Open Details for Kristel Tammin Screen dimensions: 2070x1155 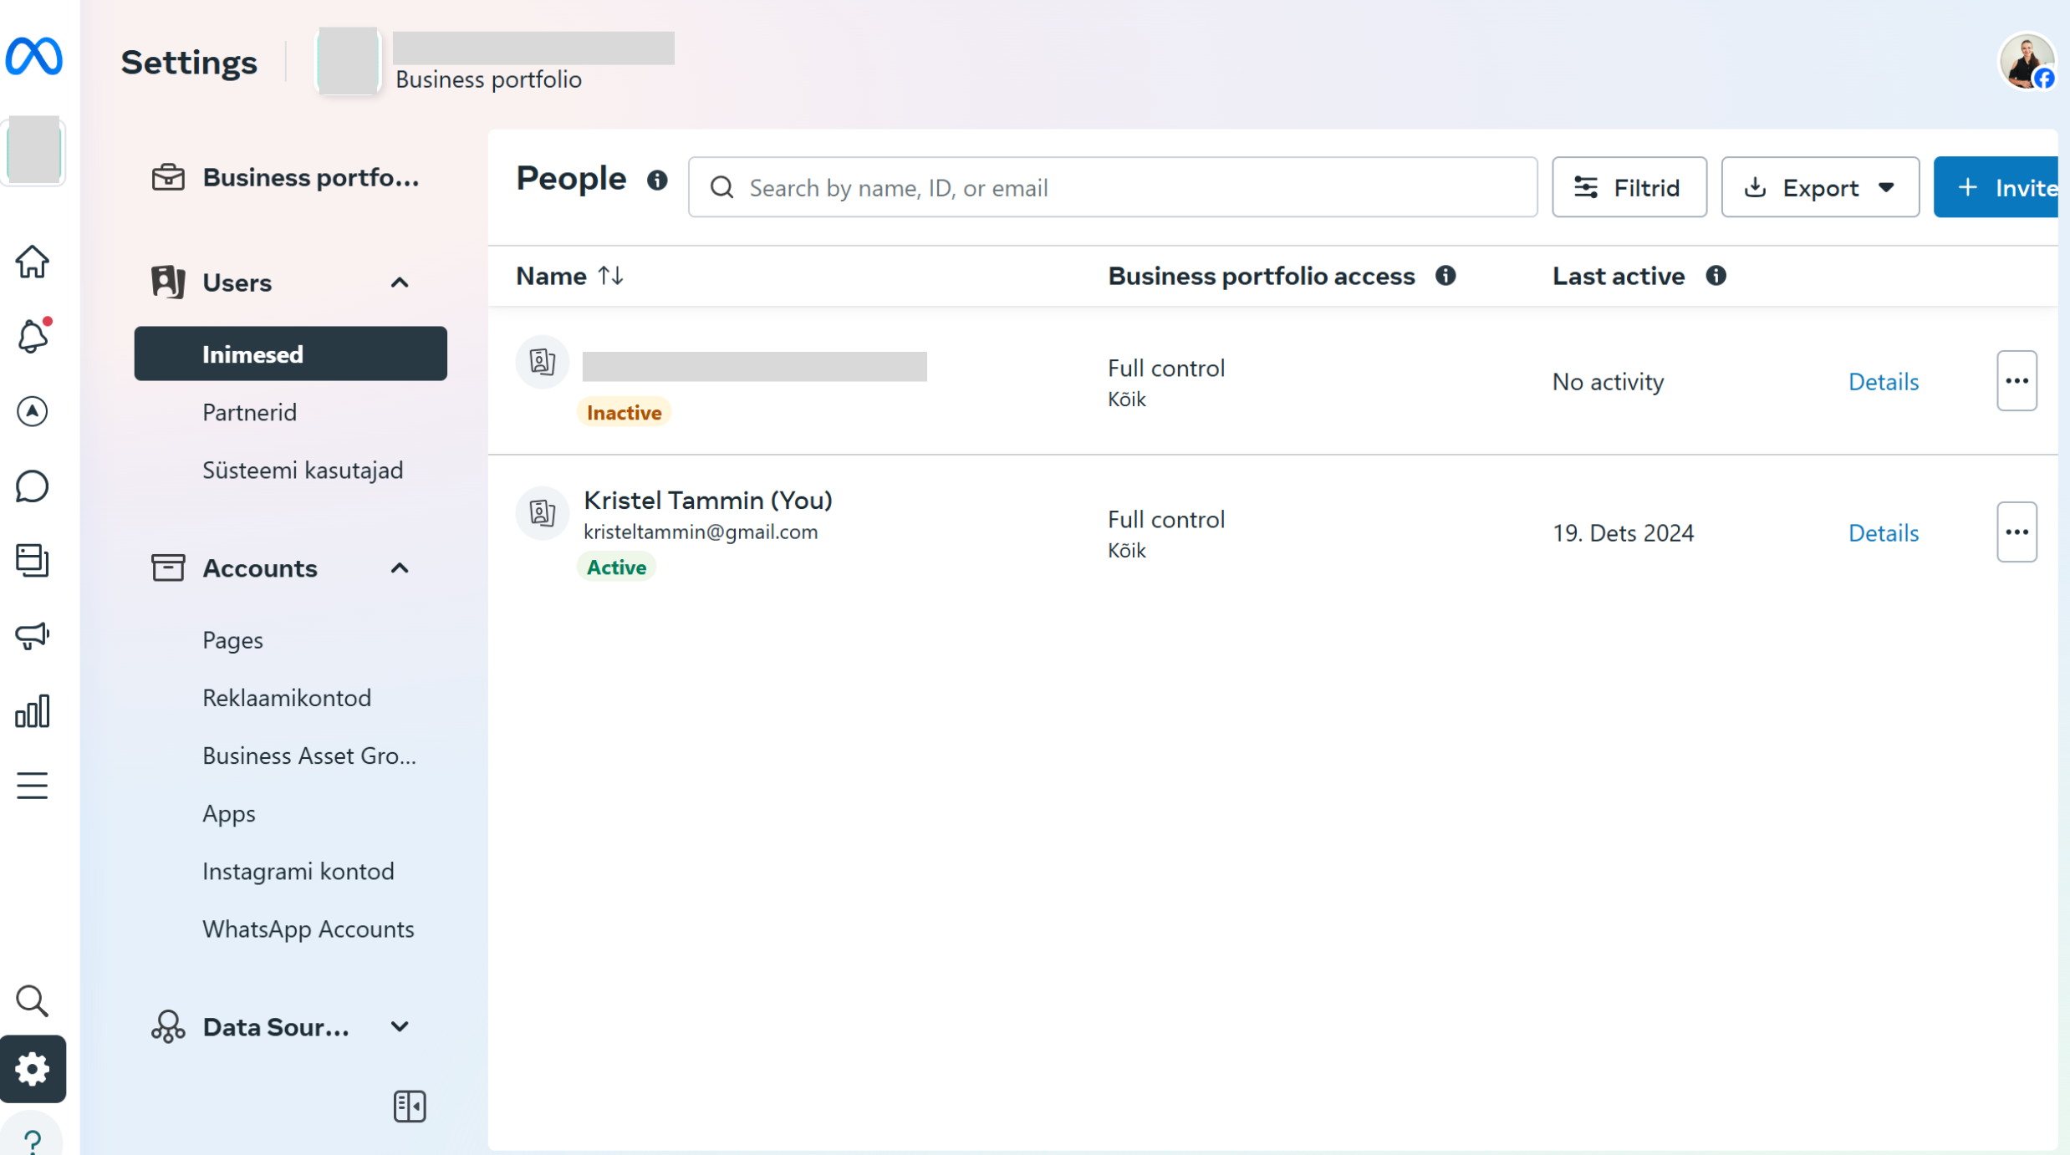point(1883,532)
